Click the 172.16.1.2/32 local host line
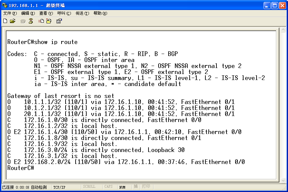 pos(62,126)
